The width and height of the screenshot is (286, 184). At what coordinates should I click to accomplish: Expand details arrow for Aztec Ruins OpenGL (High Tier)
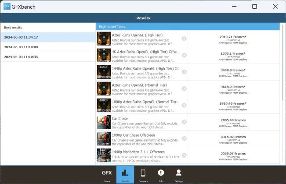tap(184, 39)
